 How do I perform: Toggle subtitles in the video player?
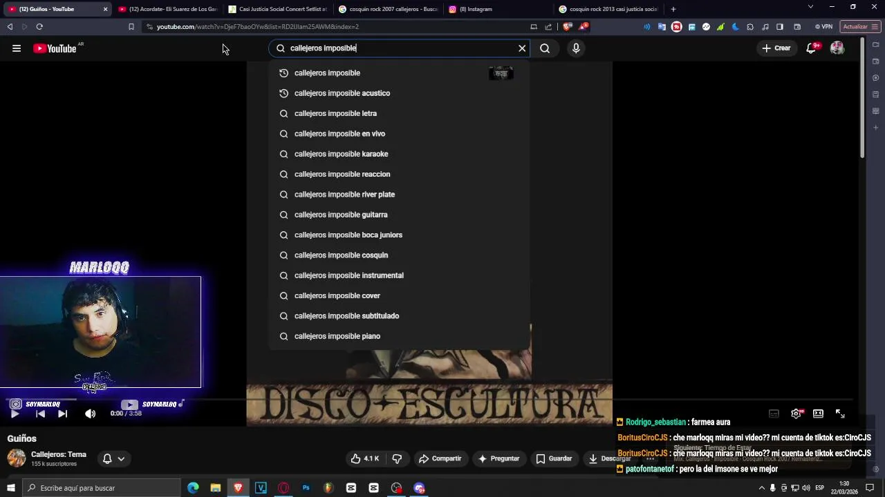(774, 413)
